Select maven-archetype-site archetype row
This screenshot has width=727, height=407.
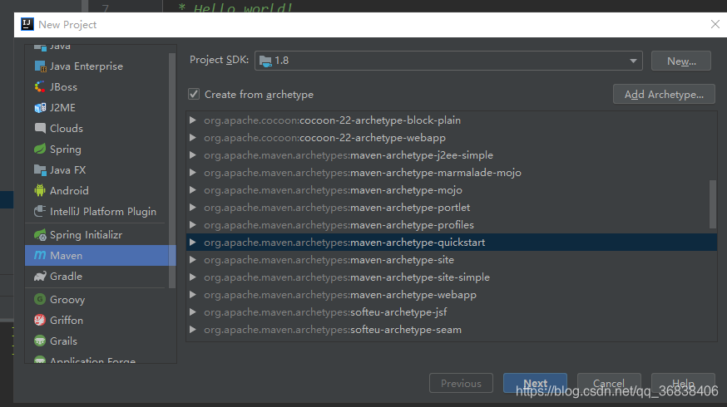[x=451, y=260]
